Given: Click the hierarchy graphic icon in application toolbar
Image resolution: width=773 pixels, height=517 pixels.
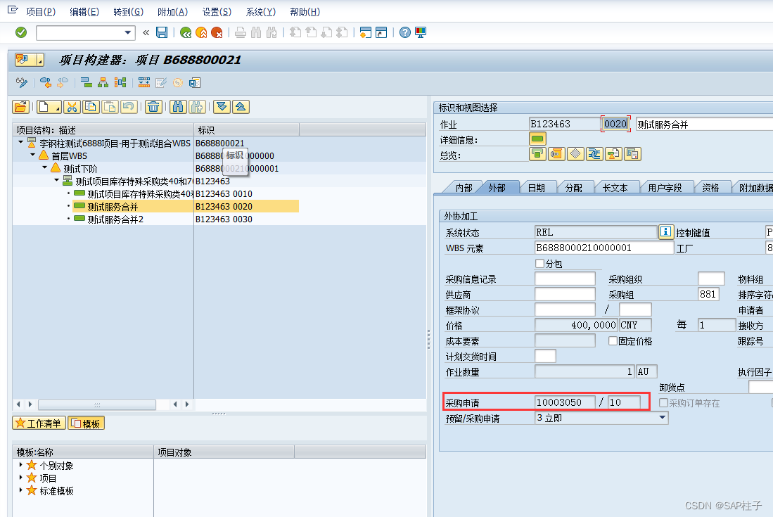Looking at the screenshot, I should tap(103, 83).
